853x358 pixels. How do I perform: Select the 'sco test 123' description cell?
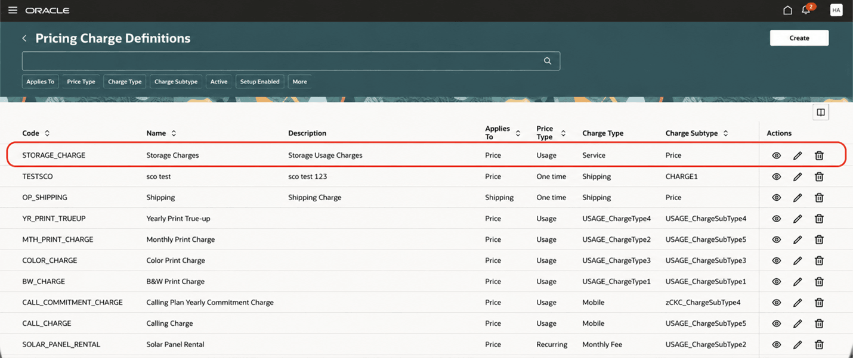pos(308,177)
